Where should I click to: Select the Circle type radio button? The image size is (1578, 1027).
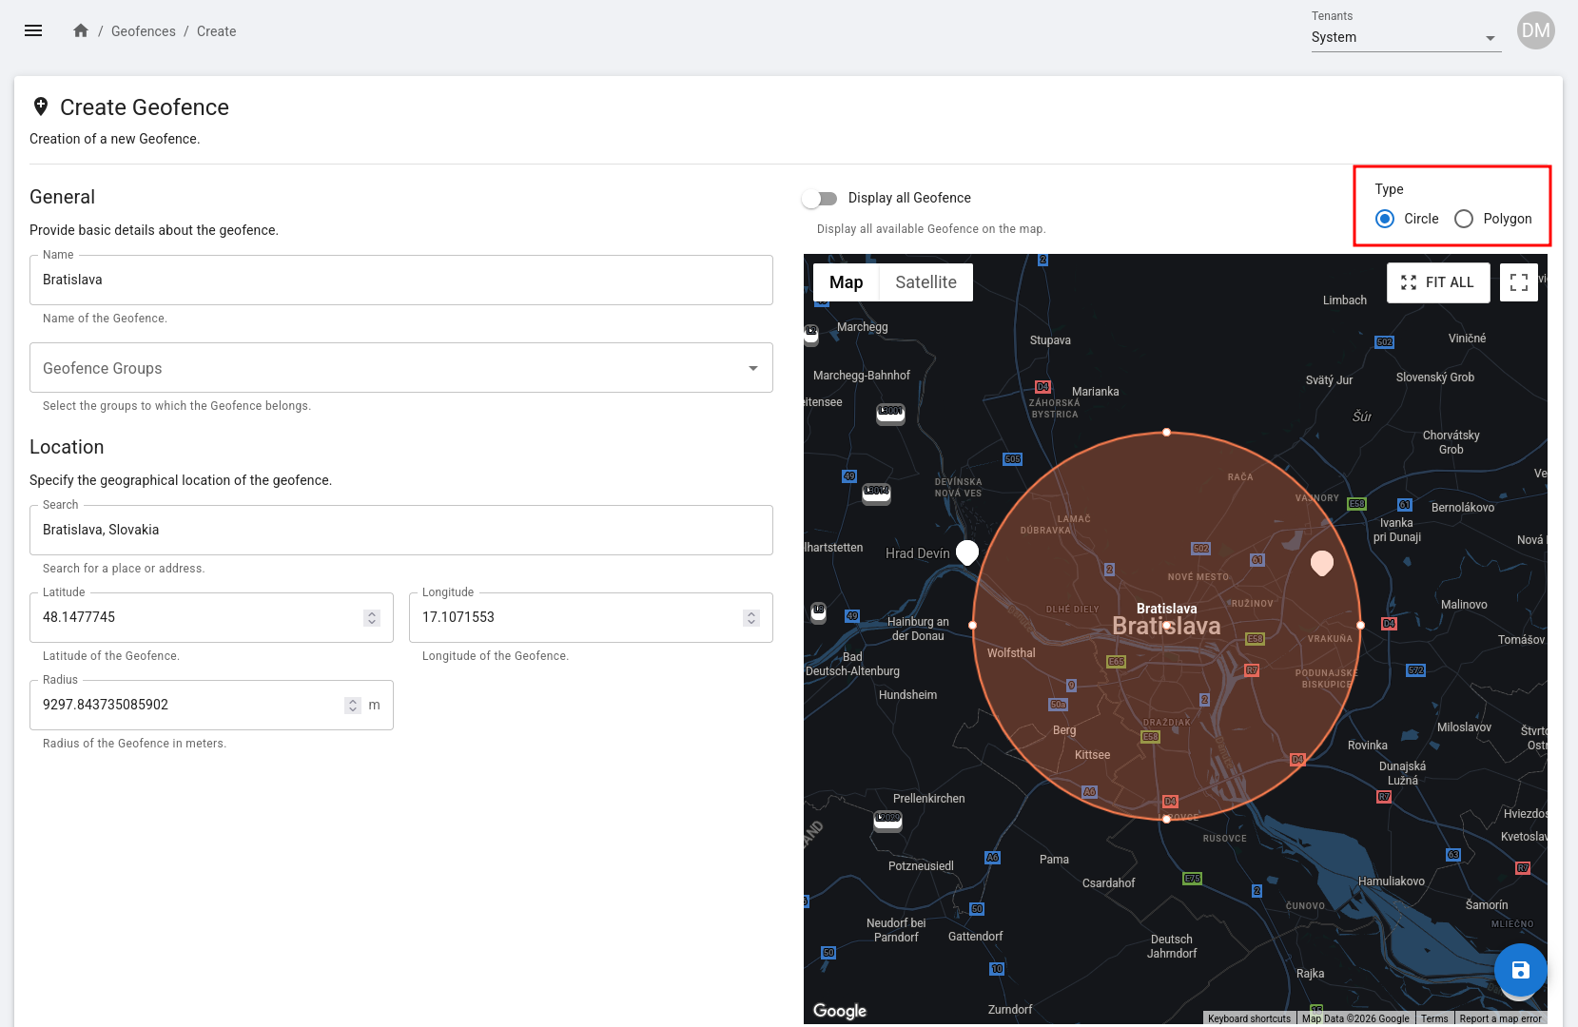pyautogui.click(x=1385, y=219)
